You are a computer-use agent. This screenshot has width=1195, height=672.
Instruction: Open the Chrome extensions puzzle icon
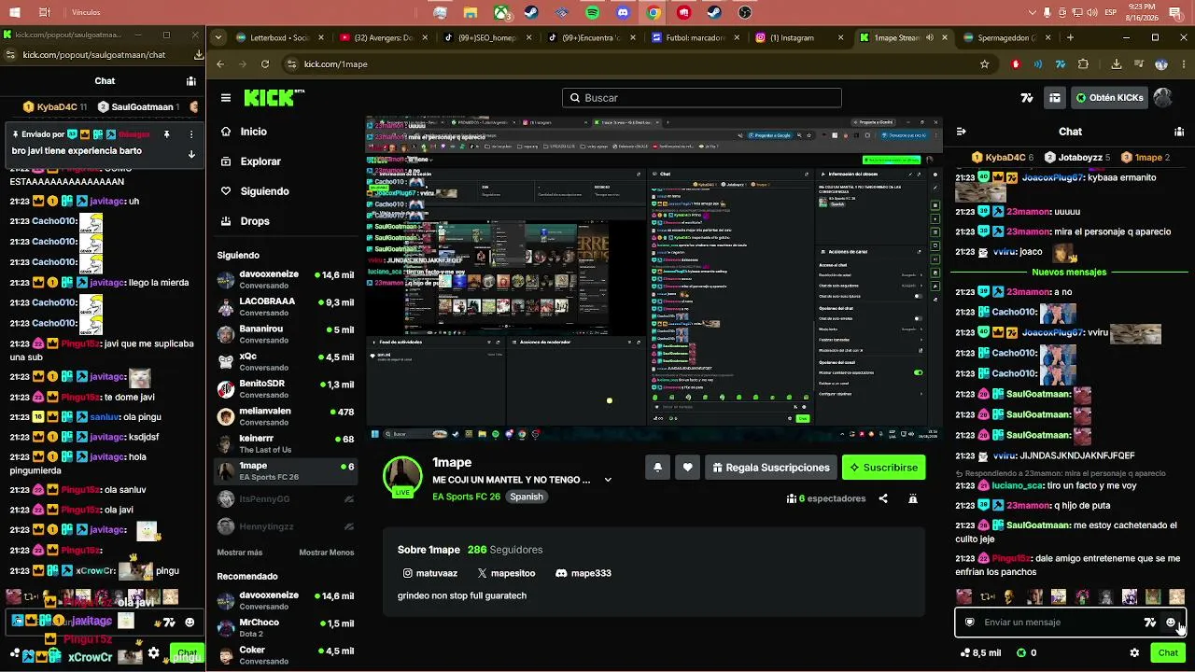[x=1083, y=64]
